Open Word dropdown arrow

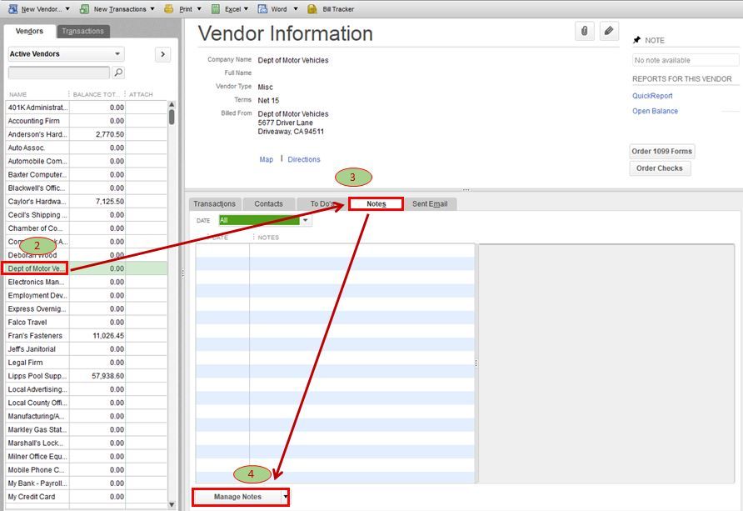click(x=296, y=9)
